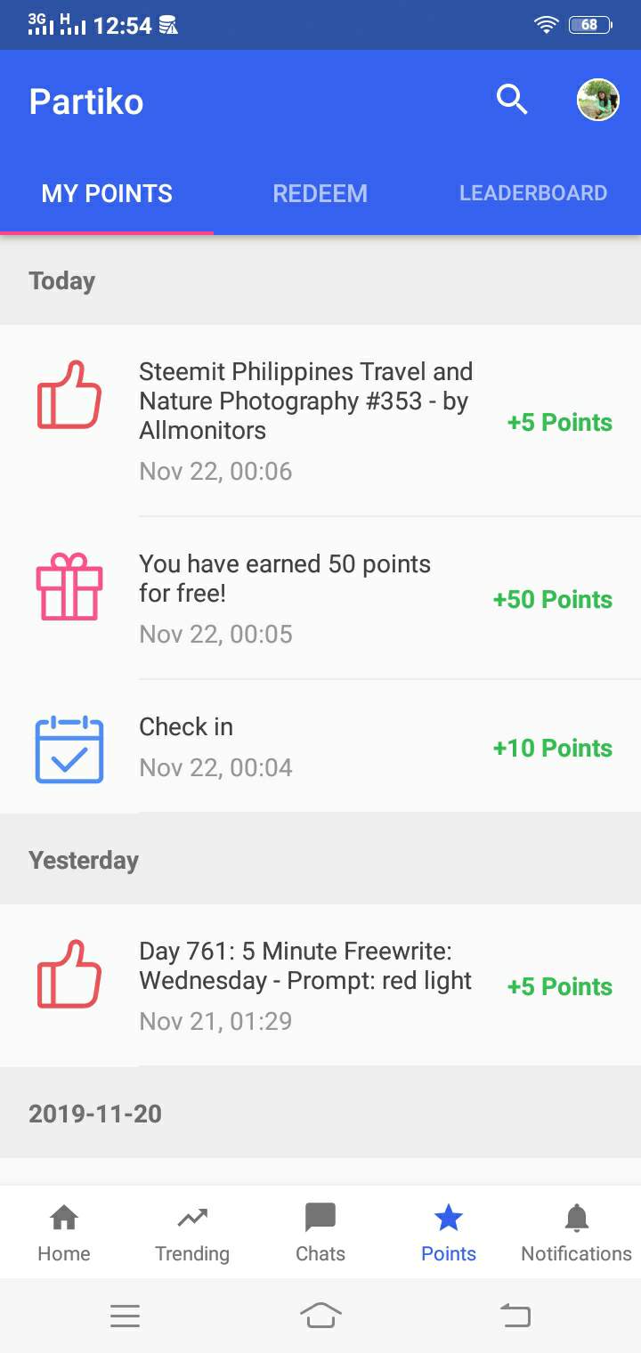
Task: Open the Trending section
Action: pos(192,1232)
